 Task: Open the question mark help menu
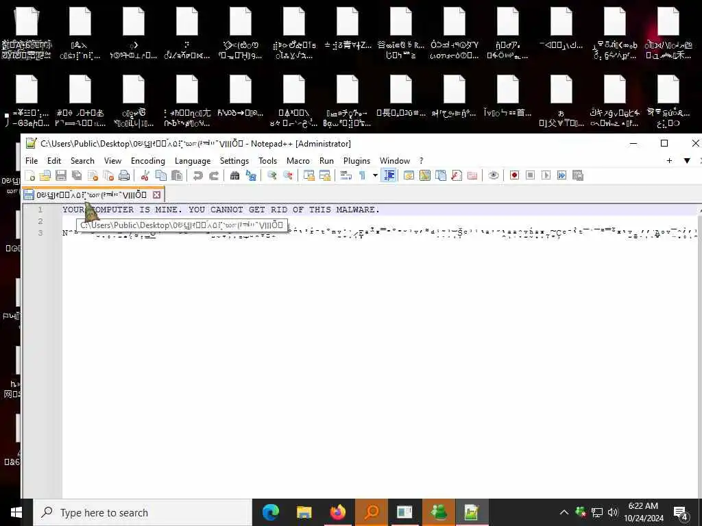tap(422, 160)
